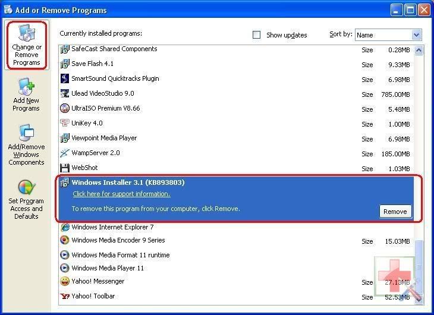Viewport: 434px width, 315px height.
Task: Minimize the Add or Remove Programs window
Action: point(397,10)
